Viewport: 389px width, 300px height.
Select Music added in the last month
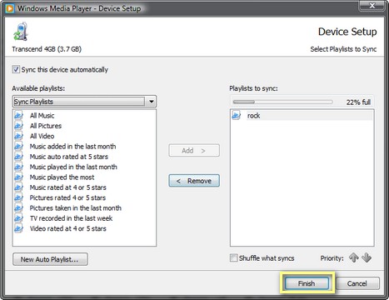tap(72, 147)
